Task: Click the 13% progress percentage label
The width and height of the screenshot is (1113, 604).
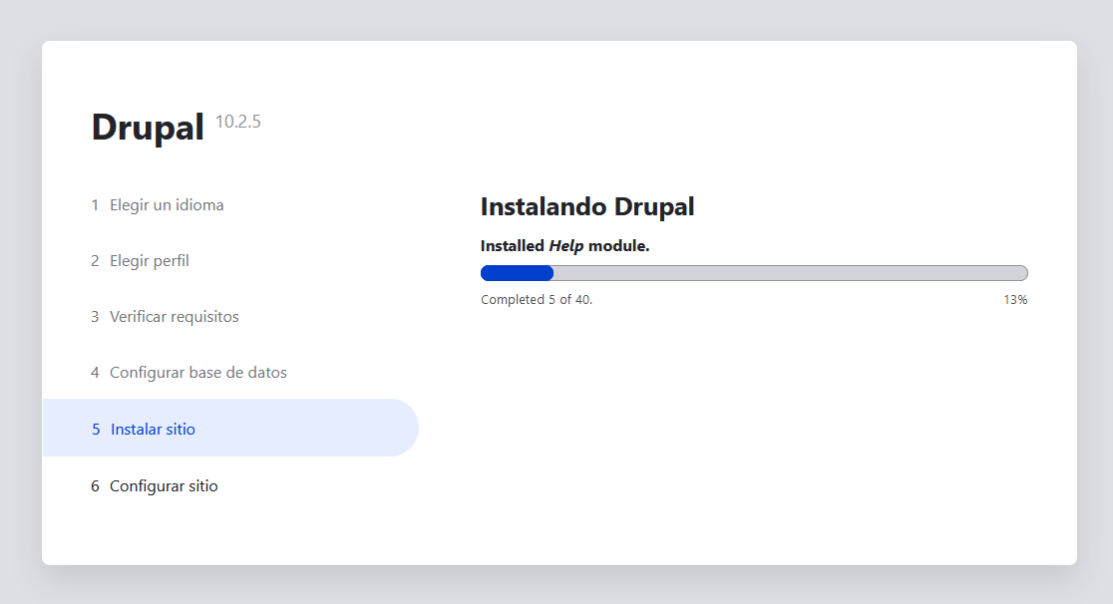Action: tap(1015, 300)
